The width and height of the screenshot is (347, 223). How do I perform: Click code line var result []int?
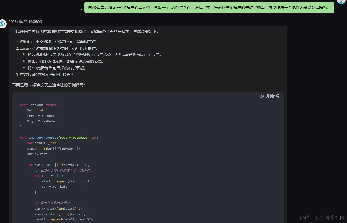point(42,143)
